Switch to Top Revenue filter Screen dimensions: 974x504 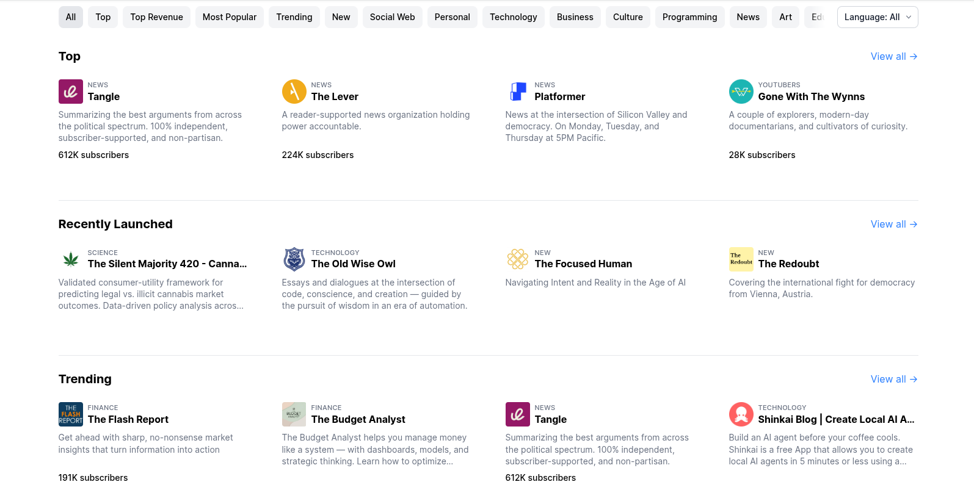click(157, 17)
